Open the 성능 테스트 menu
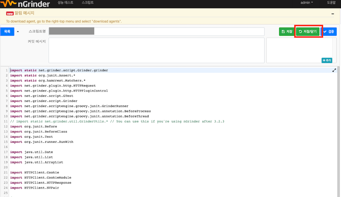341x197 pixels. coord(65,3)
